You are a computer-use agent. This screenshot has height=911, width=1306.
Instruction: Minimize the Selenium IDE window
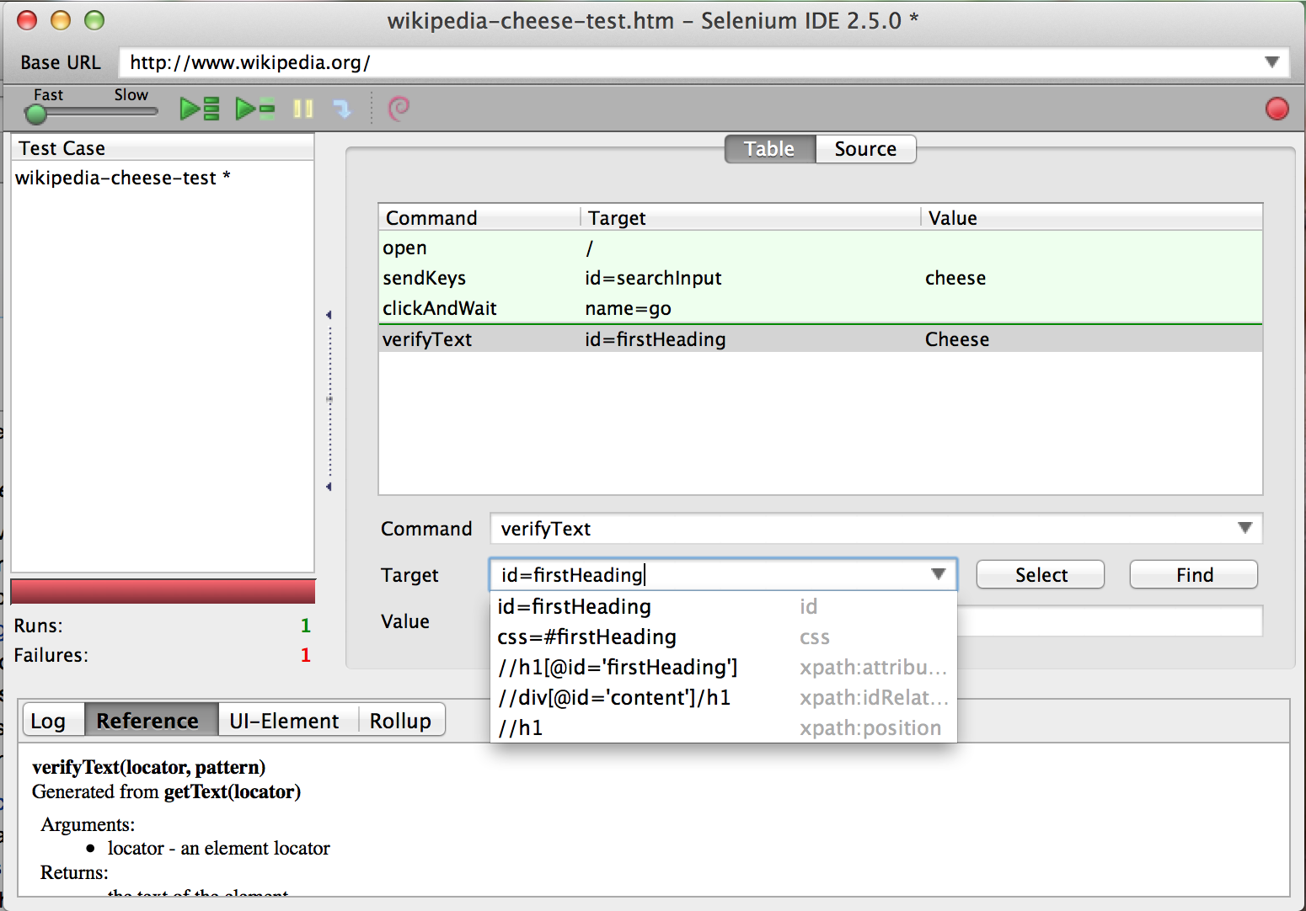click(x=61, y=20)
